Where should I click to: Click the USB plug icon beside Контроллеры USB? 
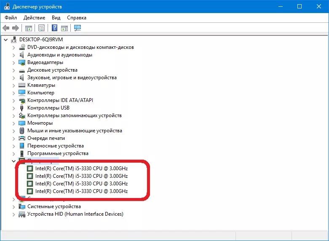click(x=21, y=108)
